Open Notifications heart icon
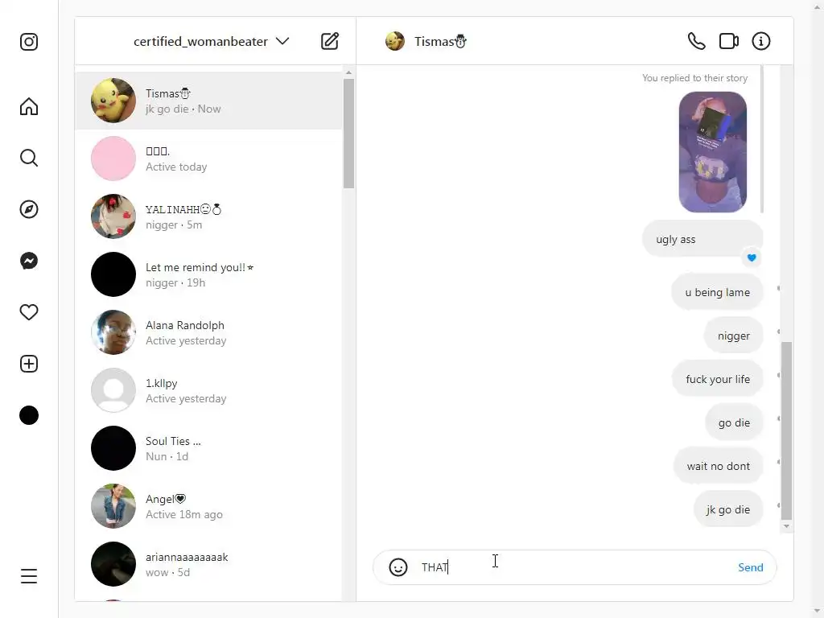The image size is (824, 618). (29, 312)
